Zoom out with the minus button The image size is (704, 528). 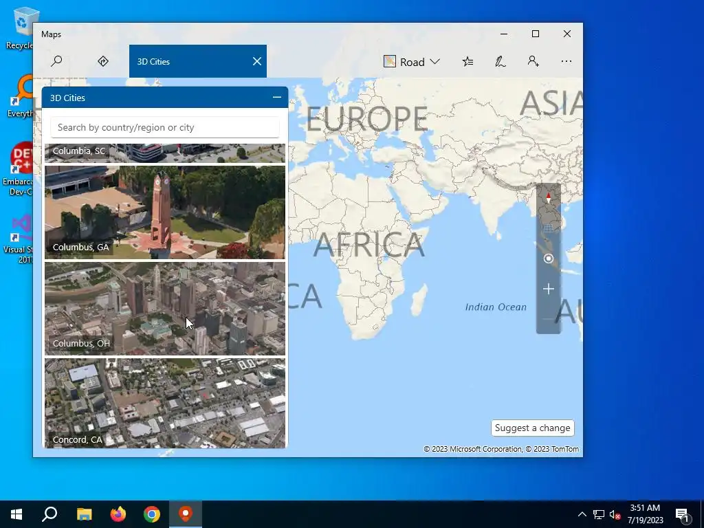pos(548,319)
